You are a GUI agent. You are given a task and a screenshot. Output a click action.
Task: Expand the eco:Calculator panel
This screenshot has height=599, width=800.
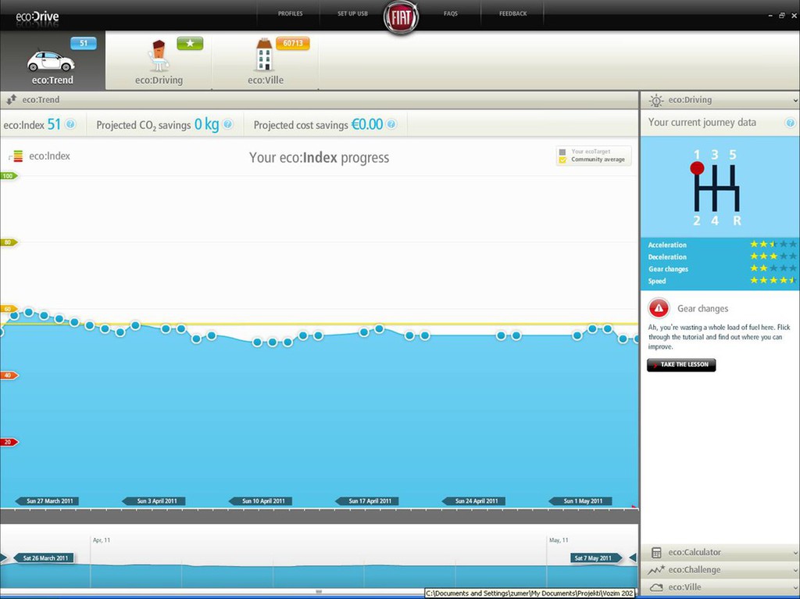pos(720,552)
